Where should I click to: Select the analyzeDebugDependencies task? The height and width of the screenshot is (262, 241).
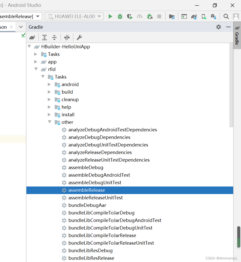point(99,137)
